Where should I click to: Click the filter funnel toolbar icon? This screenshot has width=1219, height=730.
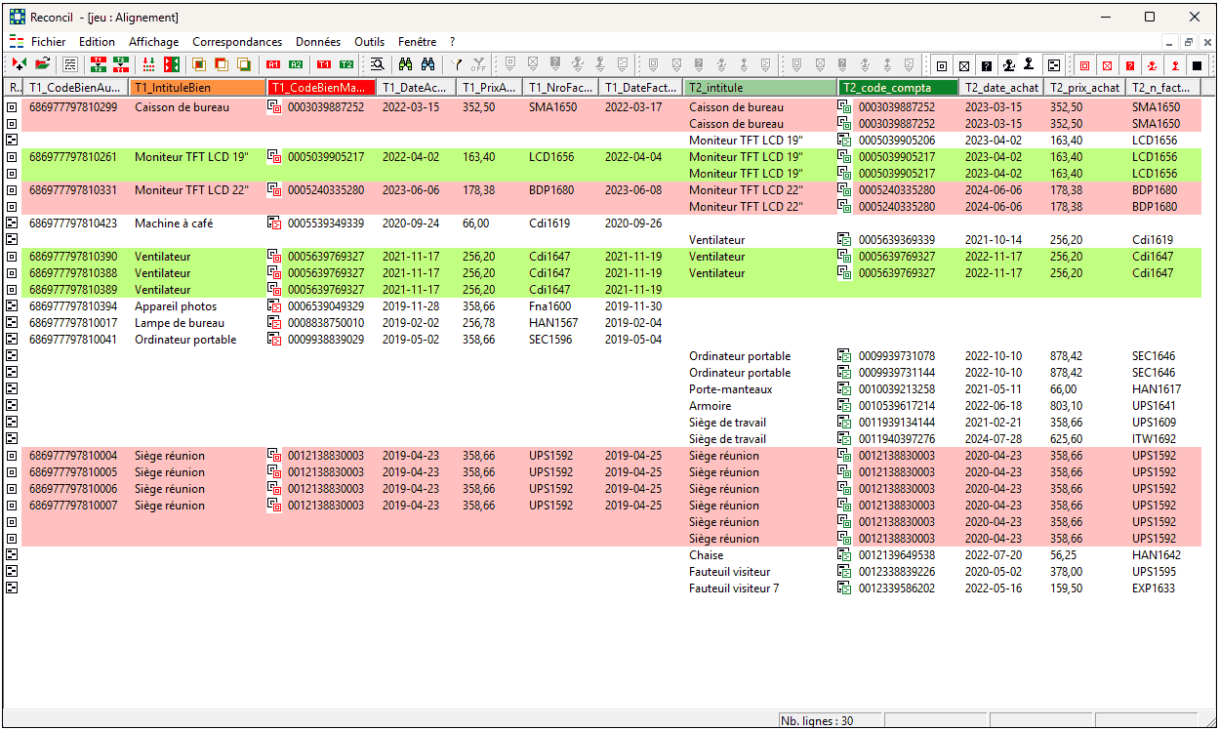pos(456,65)
